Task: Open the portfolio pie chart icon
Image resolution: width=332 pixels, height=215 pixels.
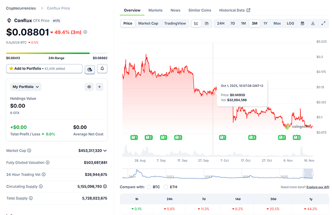Action: pyautogui.click(x=90, y=69)
